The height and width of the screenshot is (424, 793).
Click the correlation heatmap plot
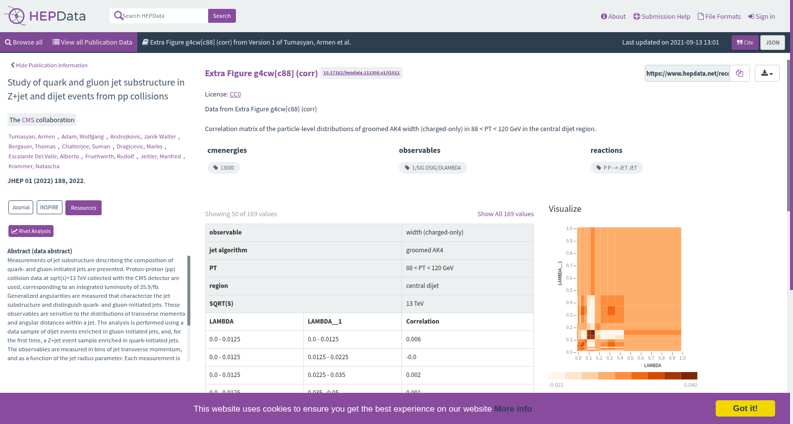tap(629, 289)
